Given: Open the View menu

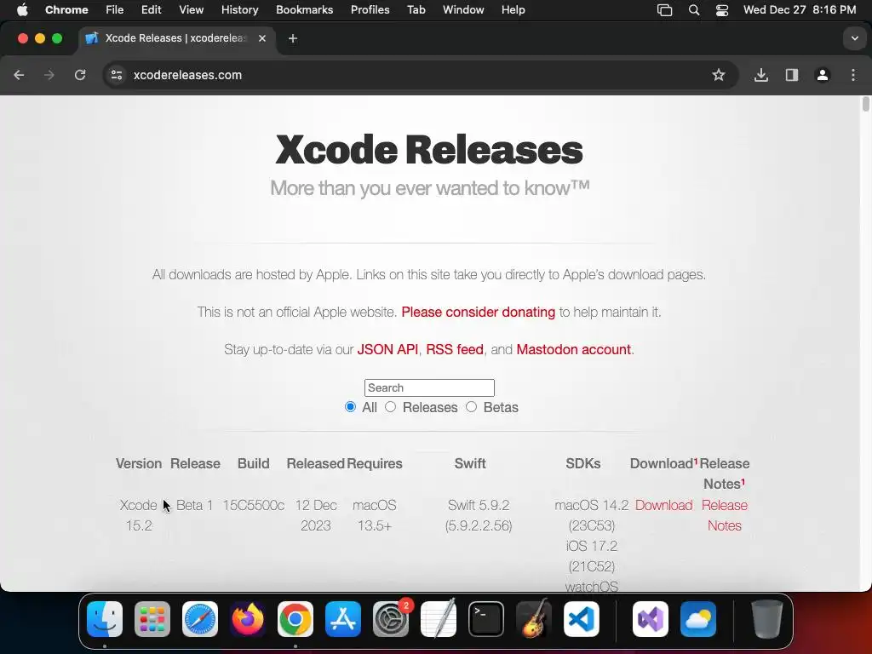Looking at the screenshot, I should [x=192, y=10].
